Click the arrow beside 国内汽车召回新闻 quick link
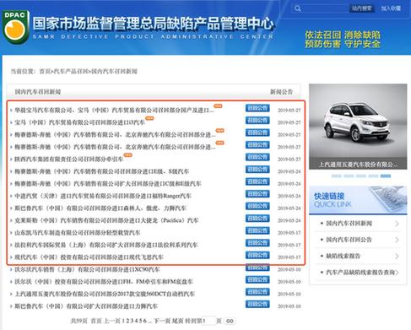Screen dimensions: 411x330 click(397, 224)
